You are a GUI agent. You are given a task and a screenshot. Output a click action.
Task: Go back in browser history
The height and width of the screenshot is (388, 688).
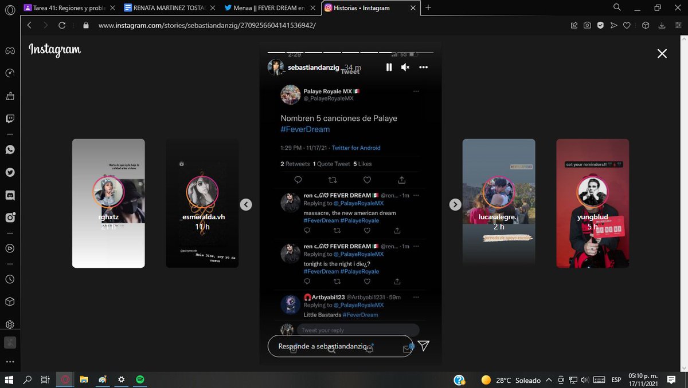point(29,25)
